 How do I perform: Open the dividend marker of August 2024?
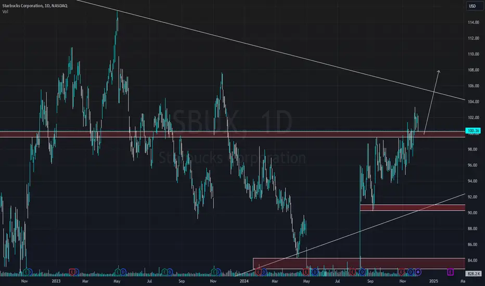(x=363, y=272)
